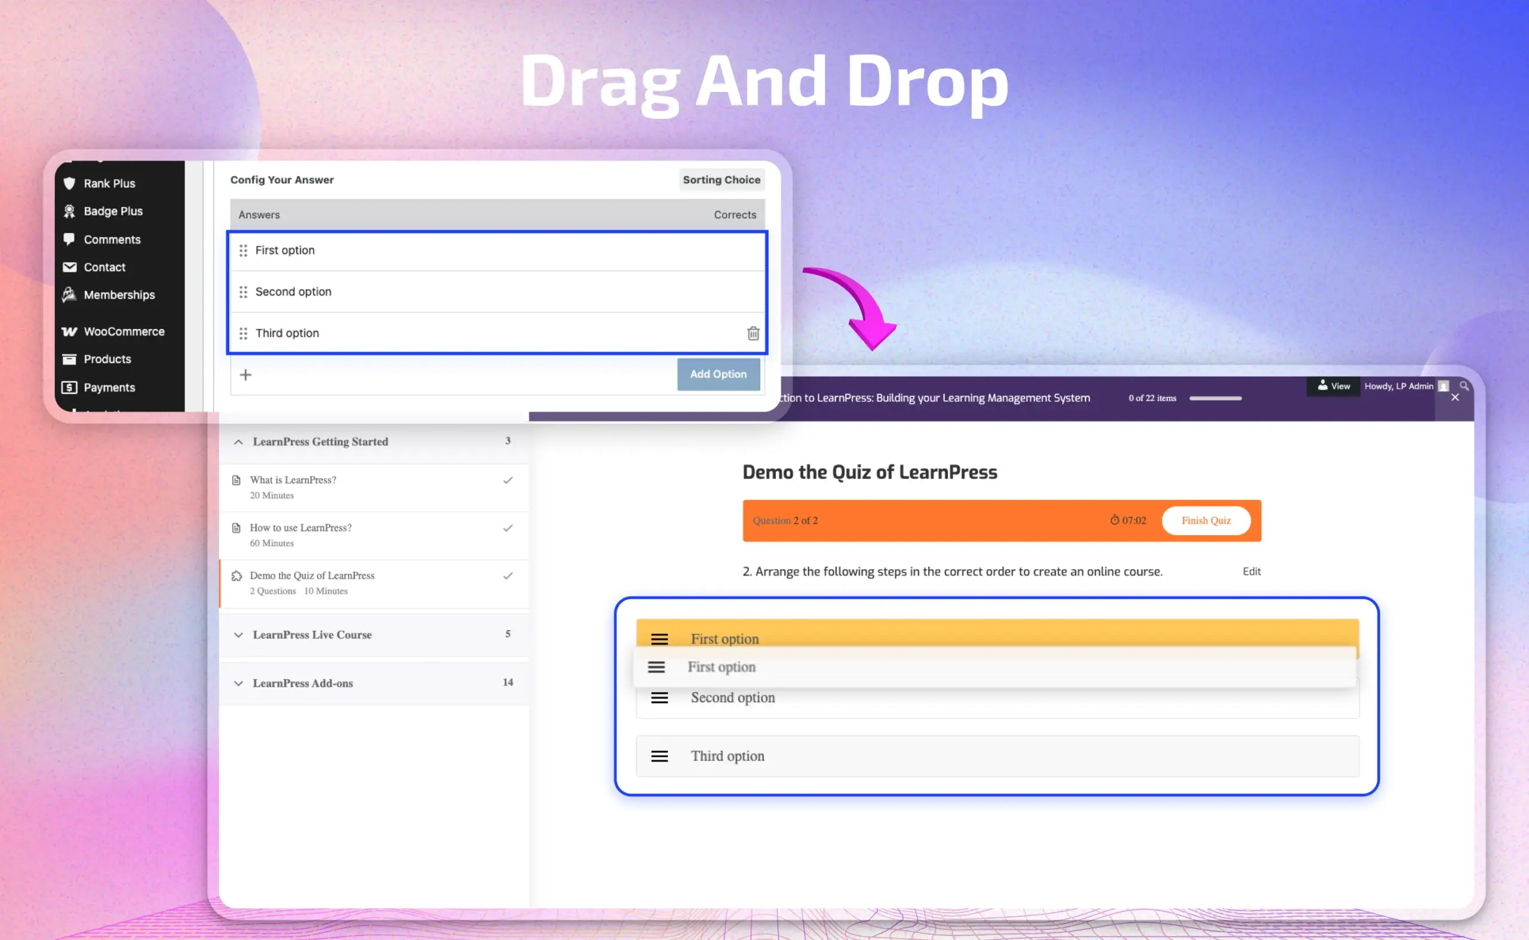Open the WooCommerce menu item
The height and width of the screenshot is (940, 1529).
pyautogui.click(x=124, y=331)
